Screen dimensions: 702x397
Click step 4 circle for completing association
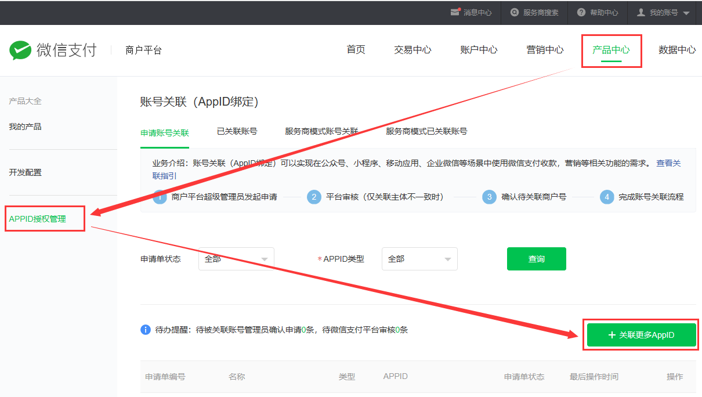pos(606,197)
